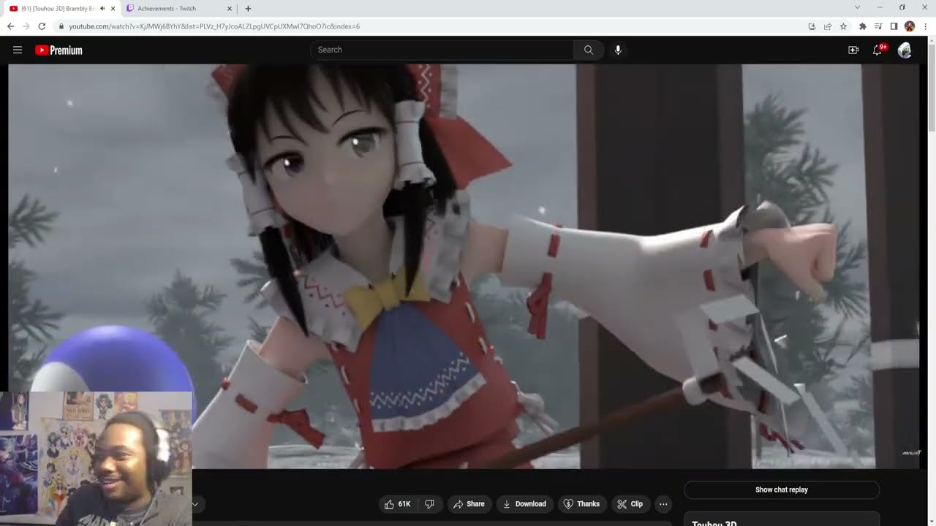Go back with browser back arrow
The height and width of the screenshot is (526, 936).
click(10, 26)
